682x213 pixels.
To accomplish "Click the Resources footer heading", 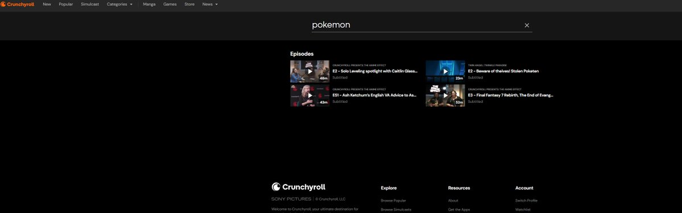I will pyautogui.click(x=459, y=188).
